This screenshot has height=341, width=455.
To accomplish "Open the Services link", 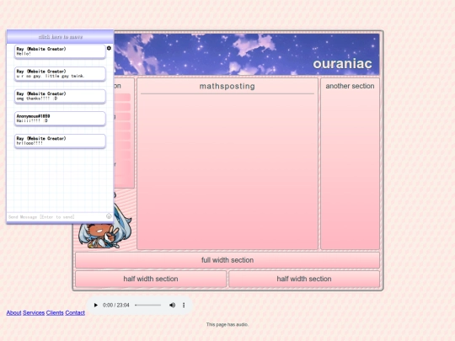I will tap(34, 312).
